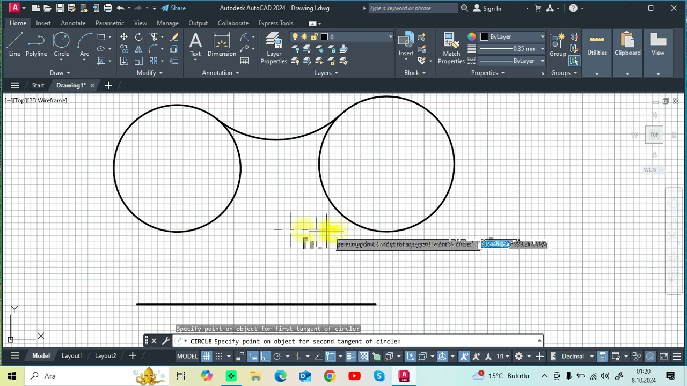Toggle Polar tracking in status bar
The image size is (687, 386).
tap(277, 356)
